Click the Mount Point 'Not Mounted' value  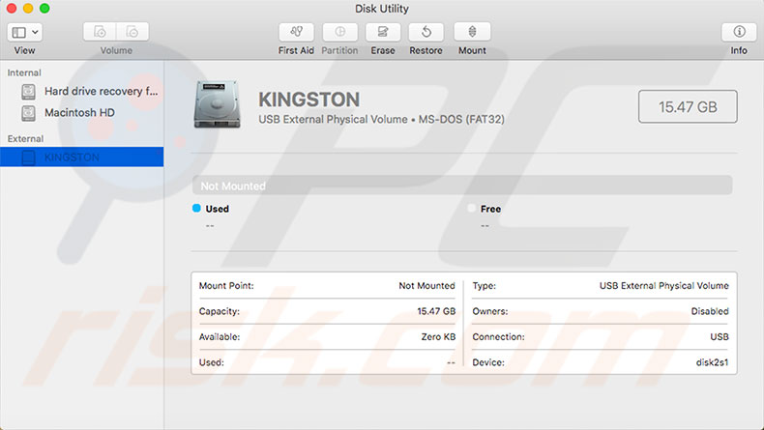tap(426, 286)
